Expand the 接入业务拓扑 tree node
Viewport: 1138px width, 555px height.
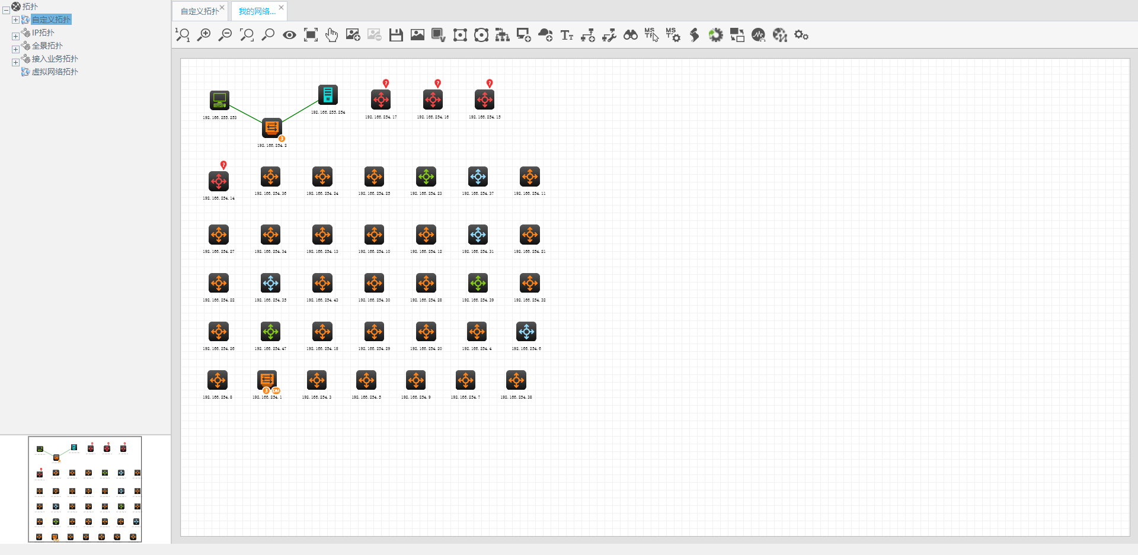15,62
